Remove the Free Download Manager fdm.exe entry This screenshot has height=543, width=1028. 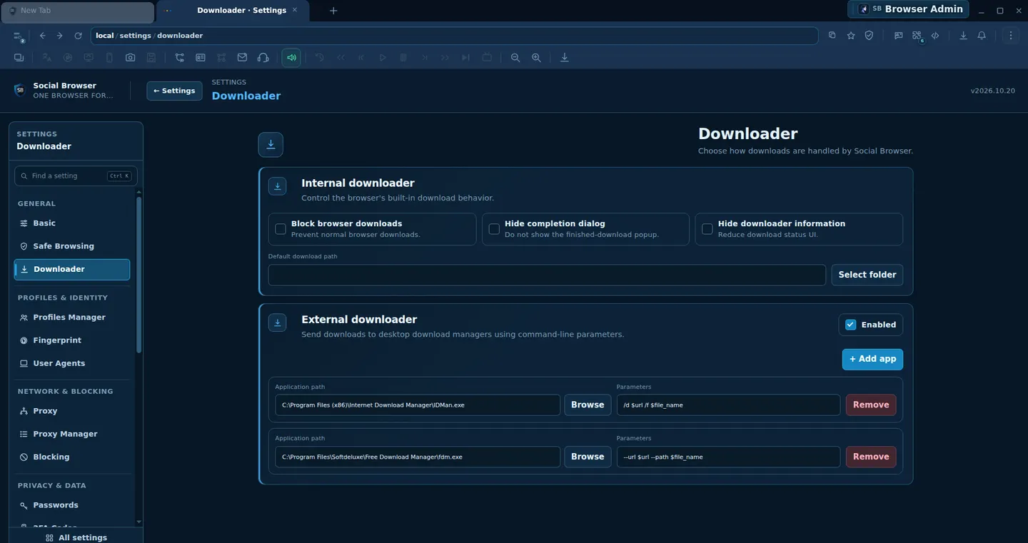(871, 457)
